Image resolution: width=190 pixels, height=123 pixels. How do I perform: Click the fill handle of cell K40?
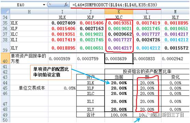133,64
